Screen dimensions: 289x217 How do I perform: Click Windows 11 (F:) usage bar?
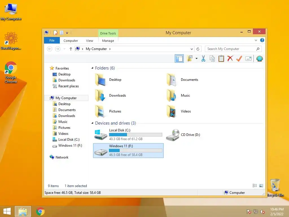(x=136, y=151)
